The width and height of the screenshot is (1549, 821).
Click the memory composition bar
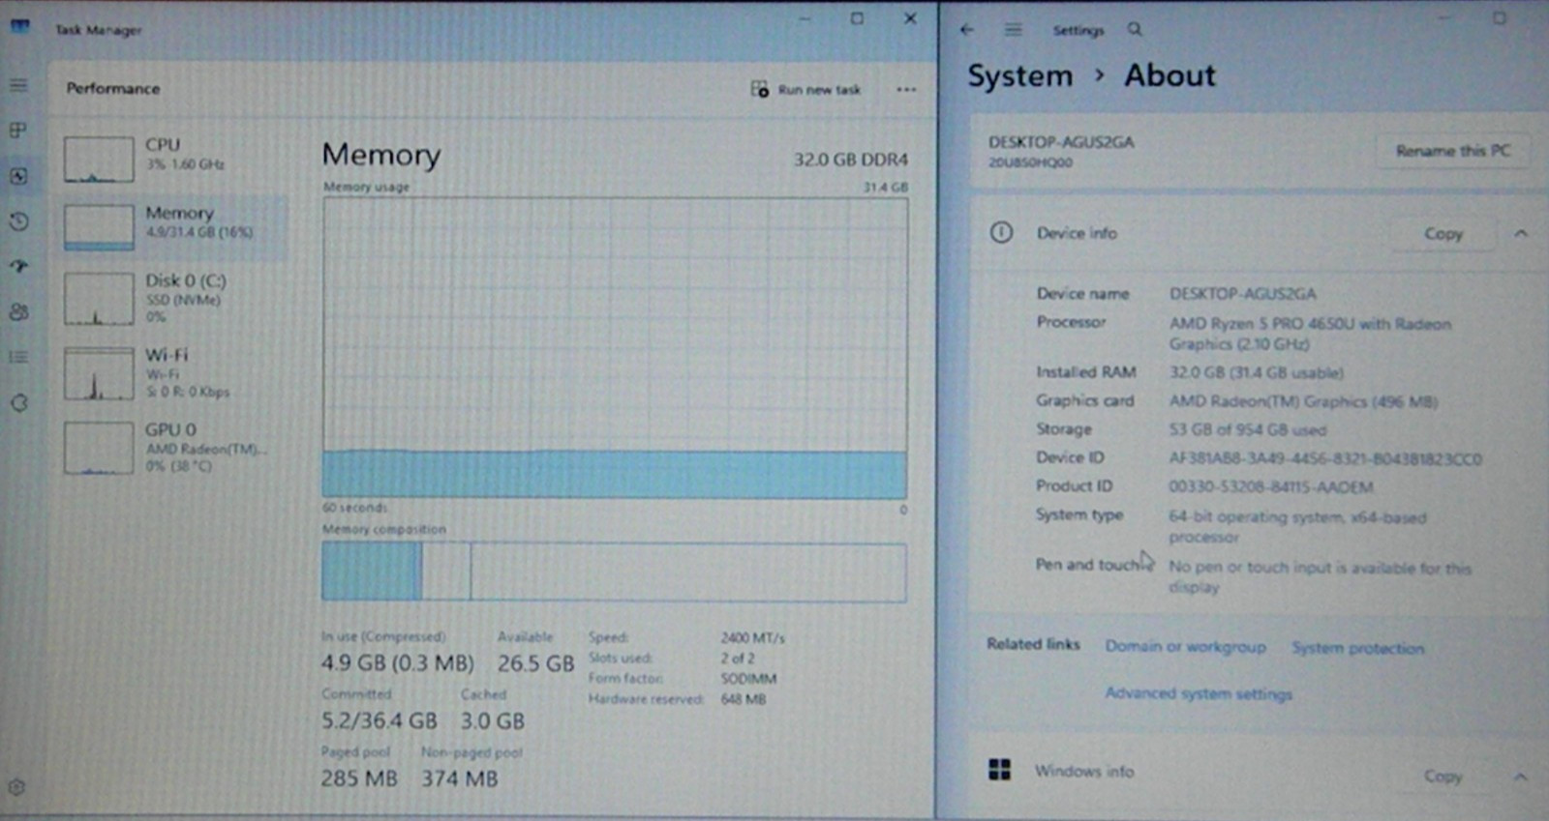pyautogui.click(x=615, y=572)
